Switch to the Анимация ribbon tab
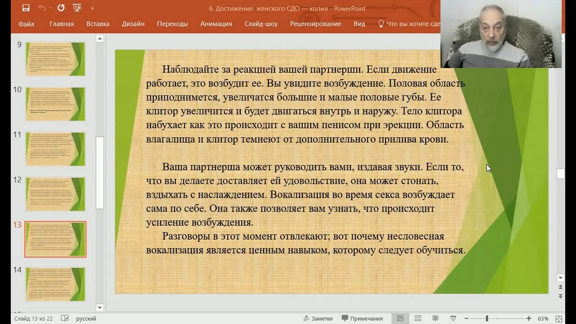576x324 pixels. [x=216, y=24]
